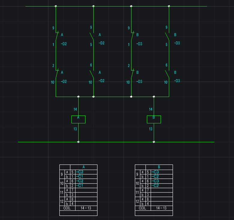This screenshot has width=234, height=220.
Task: Select terminal number 8 in table A
Action: [x=73, y=199]
